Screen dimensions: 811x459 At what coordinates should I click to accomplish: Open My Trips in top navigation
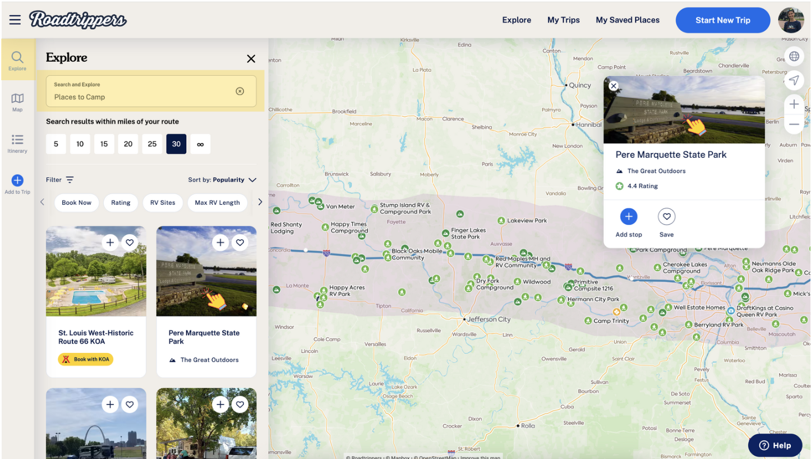(x=564, y=20)
